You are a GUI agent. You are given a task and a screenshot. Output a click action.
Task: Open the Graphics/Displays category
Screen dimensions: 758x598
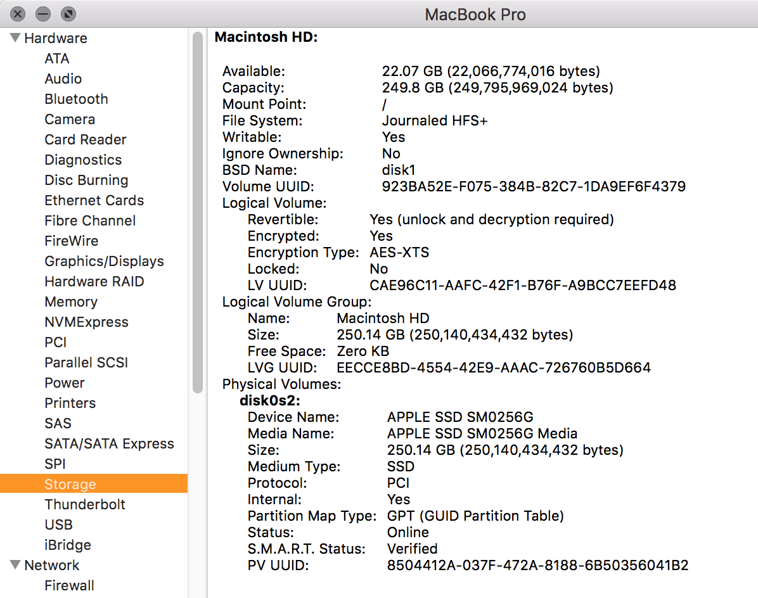click(104, 261)
